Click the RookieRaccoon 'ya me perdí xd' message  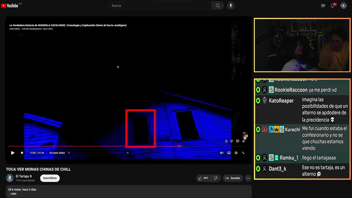(323, 90)
